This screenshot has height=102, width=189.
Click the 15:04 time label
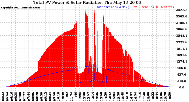click(114, 97)
